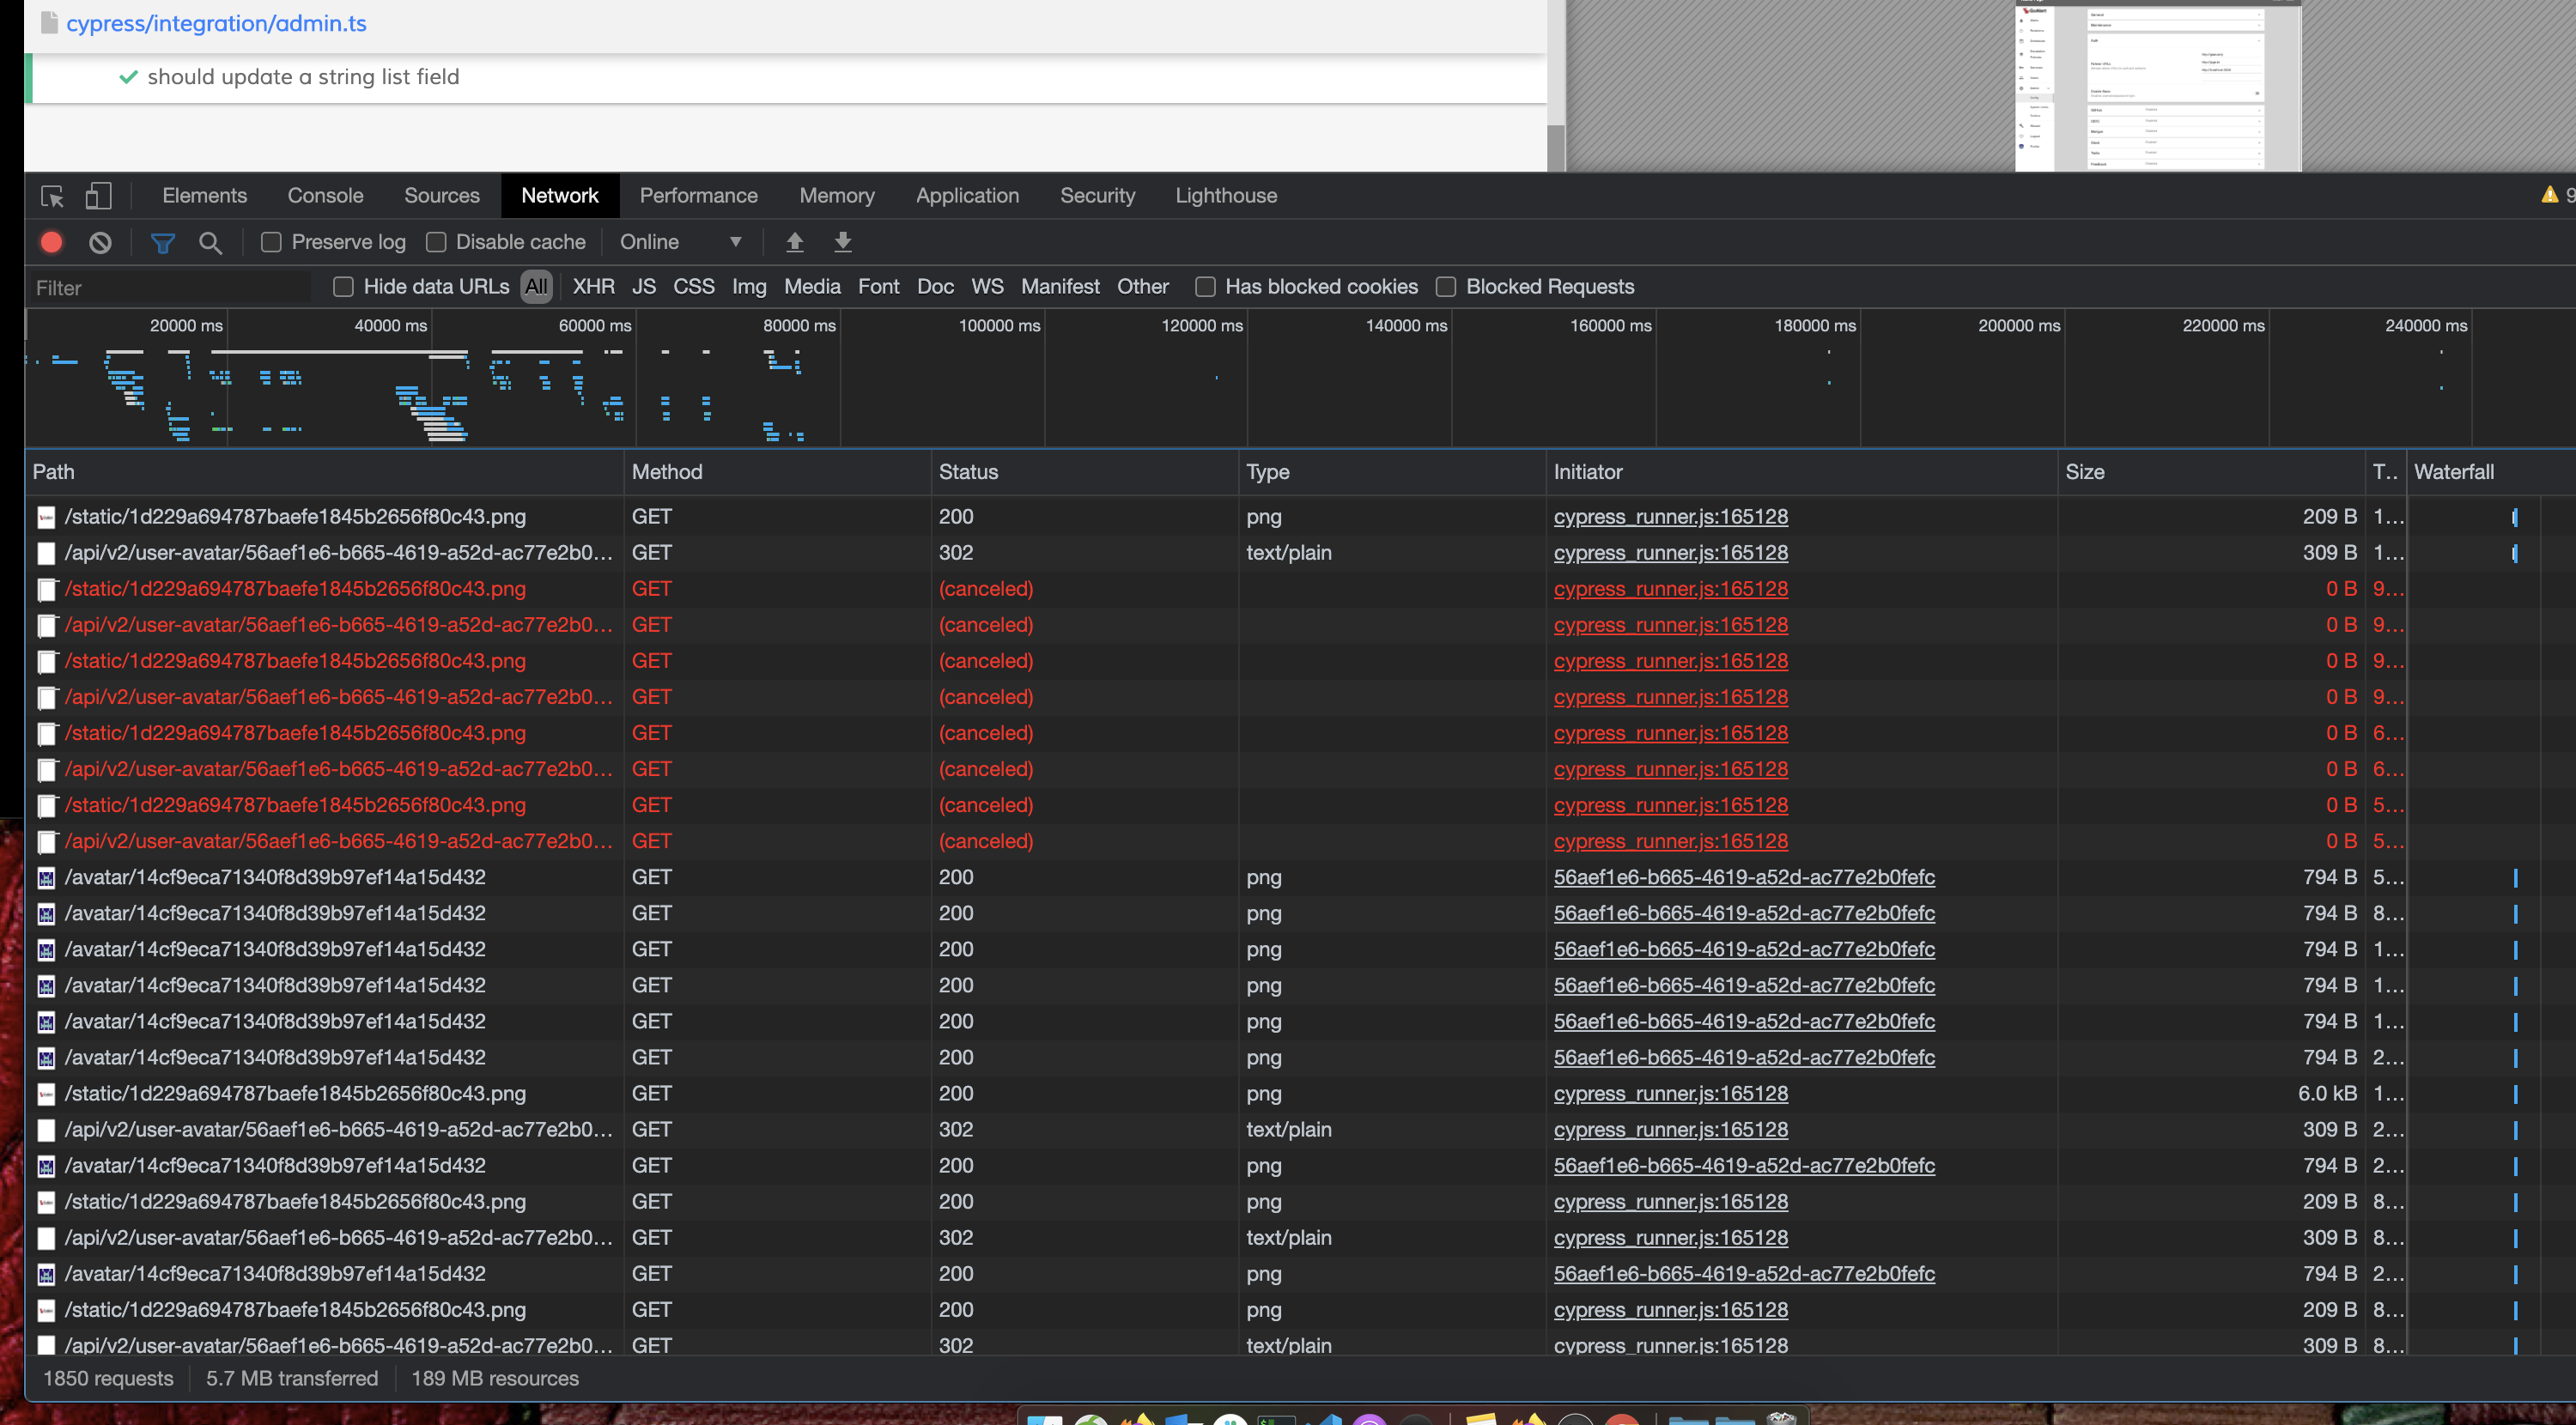
Task: Import a HAR file
Action: (x=794, y=242)
